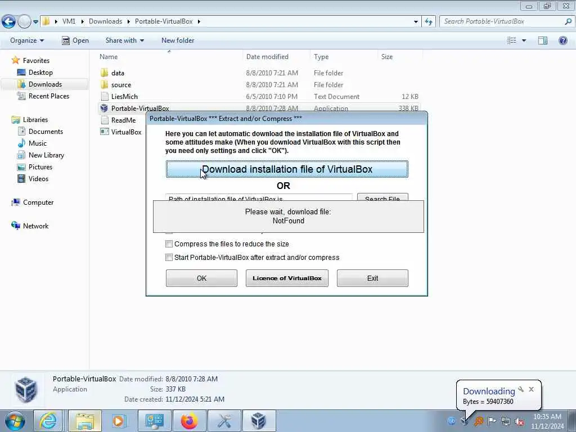Select the source folder icon
576x432 pixels.
coord(104,84)
